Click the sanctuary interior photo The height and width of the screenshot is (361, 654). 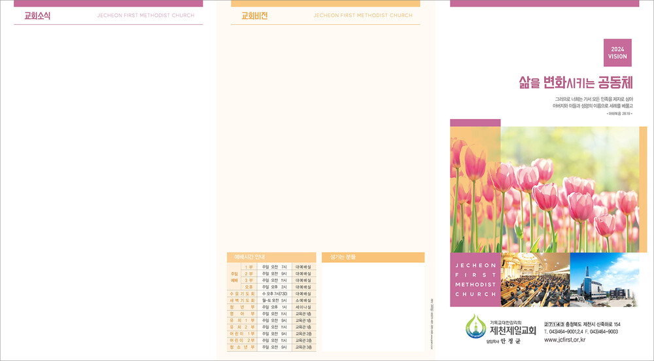pos(535,279)
